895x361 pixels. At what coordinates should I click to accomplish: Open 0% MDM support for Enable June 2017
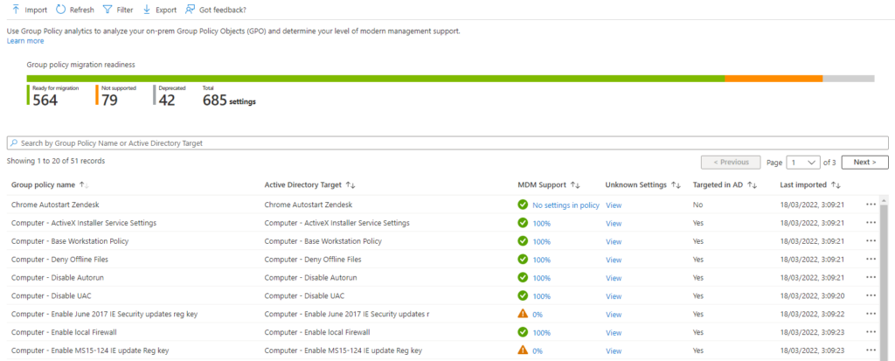(x=538, y=315)
